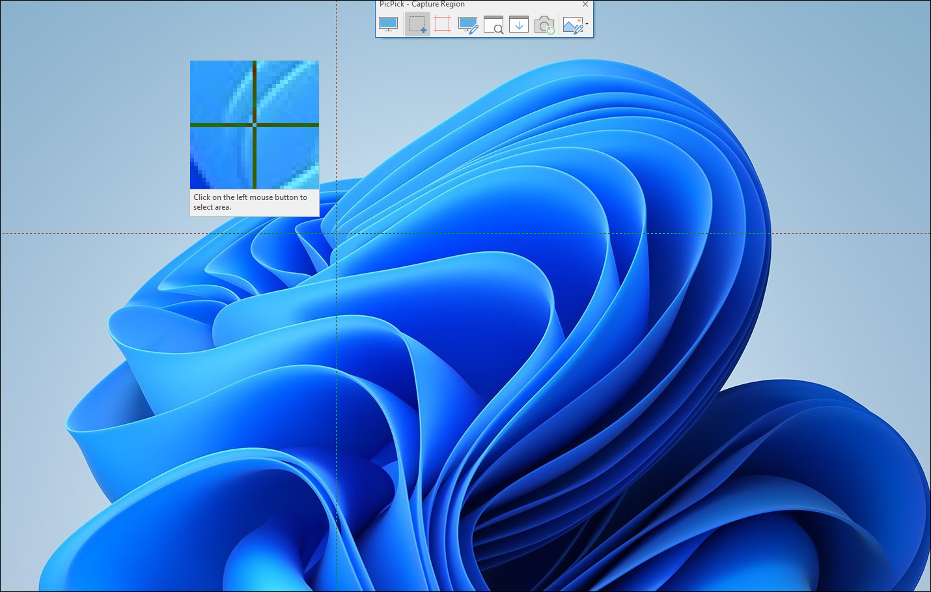Select the FreeHand capture monitor-with-pencil icon

468,25
